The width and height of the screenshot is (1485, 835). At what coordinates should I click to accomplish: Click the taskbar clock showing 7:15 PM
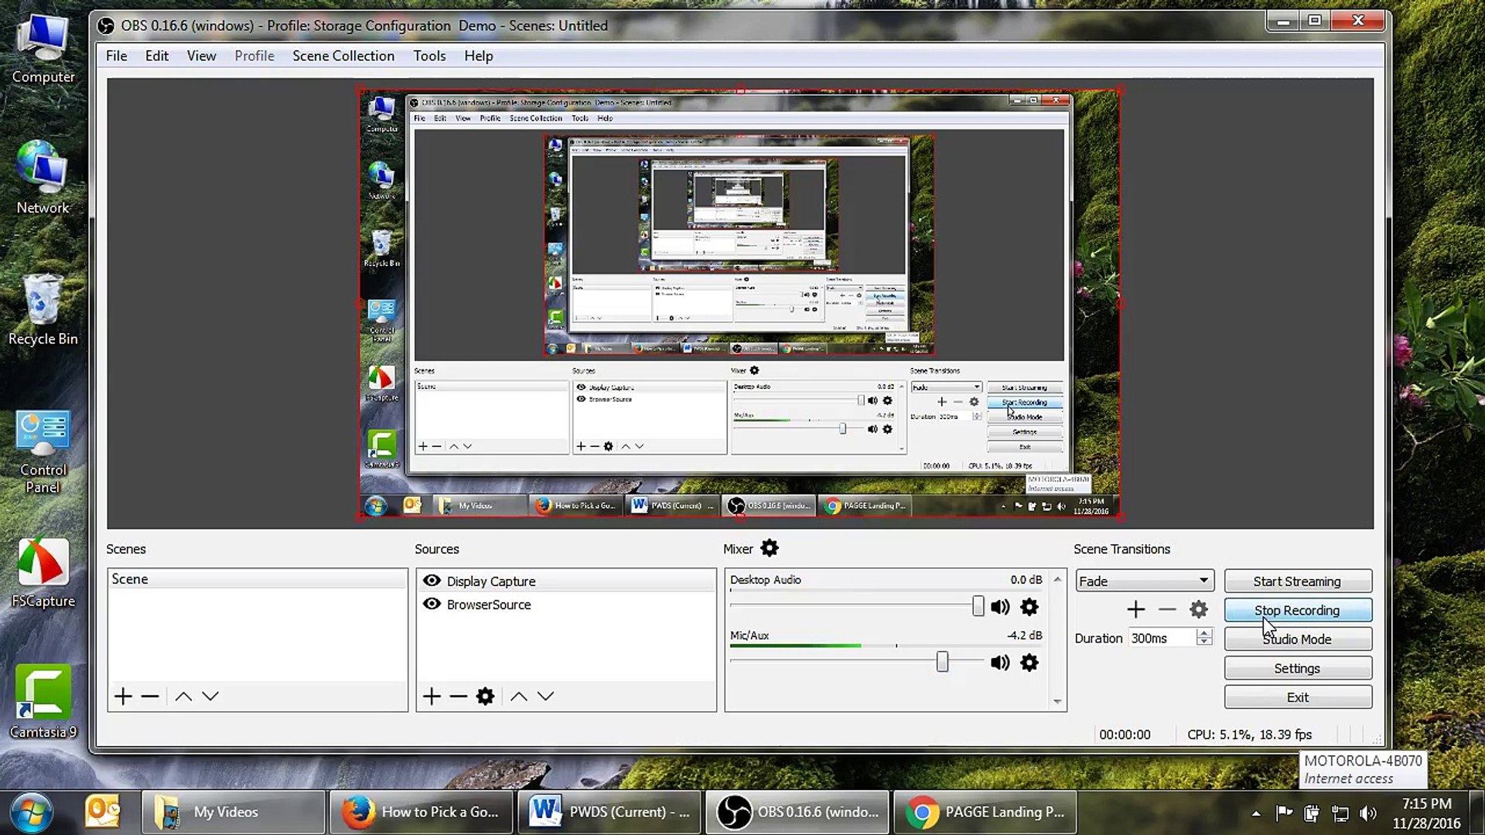pos(1427,813)
